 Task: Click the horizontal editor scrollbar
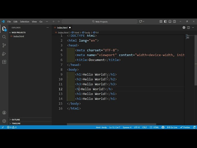tap(111, 124)
